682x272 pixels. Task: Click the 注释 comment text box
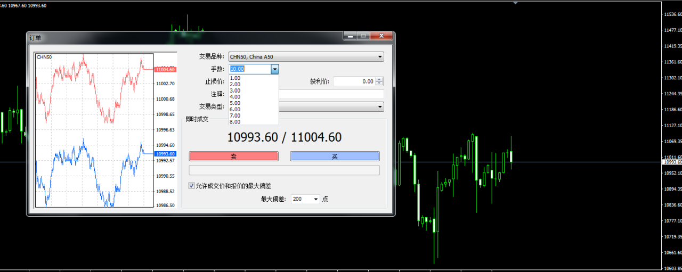[x=330, y=94]
